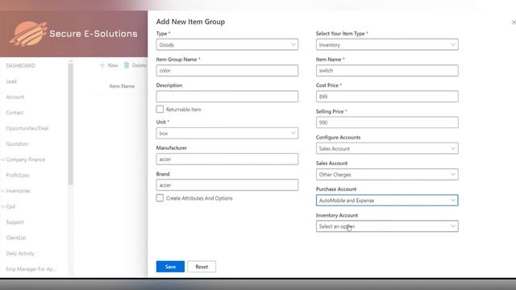Open the Inventory Account dropdown
The height and width of the screenshot is (290, 516).
(x=387, y=226)
